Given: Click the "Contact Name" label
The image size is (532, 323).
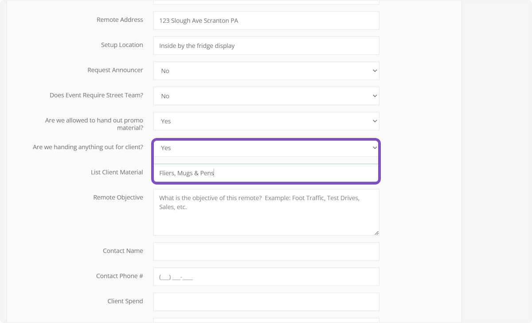Looking at the screenshot, I should (123, 251).
